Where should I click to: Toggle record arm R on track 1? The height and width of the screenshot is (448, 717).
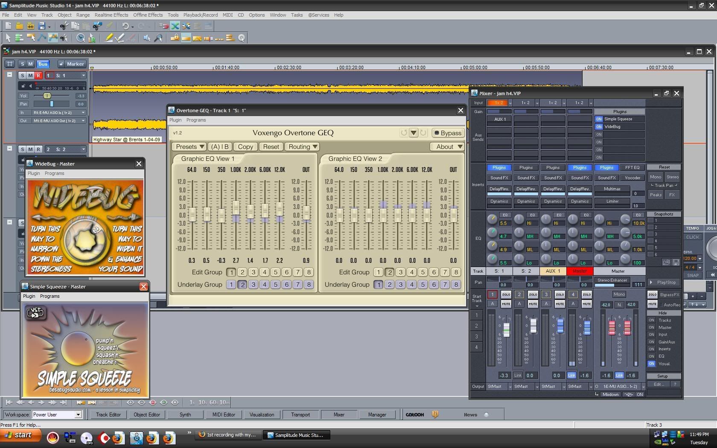click(x=38, y=76)
